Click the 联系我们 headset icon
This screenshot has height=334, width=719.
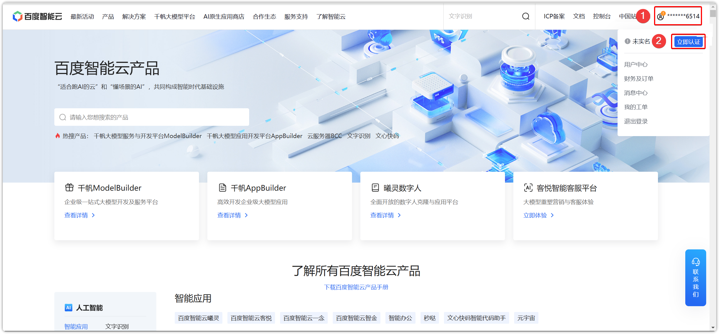click(x=695, y=262)
